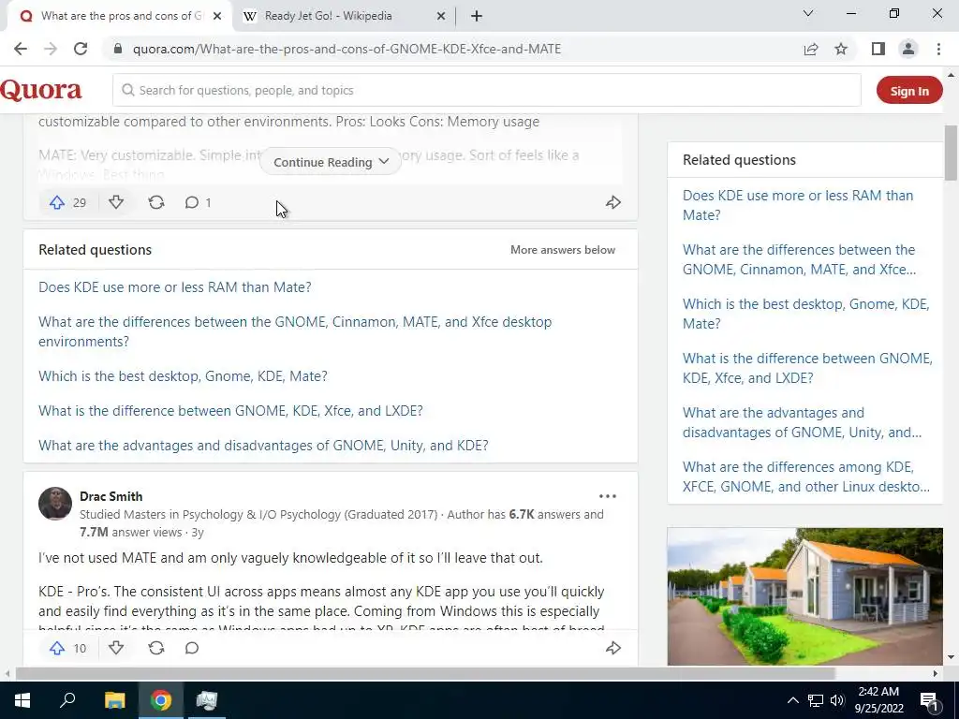View site info lock icon
959x719 pixels.
pos(118,49)
